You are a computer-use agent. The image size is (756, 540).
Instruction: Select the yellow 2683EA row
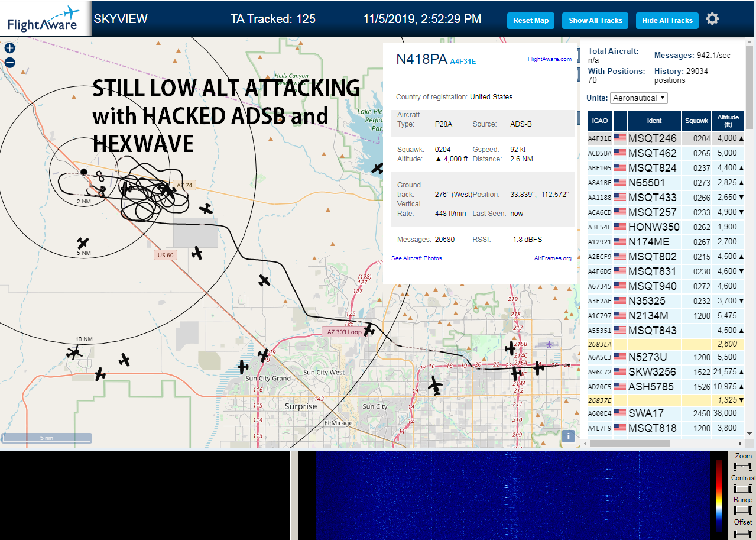coord(666,344)
